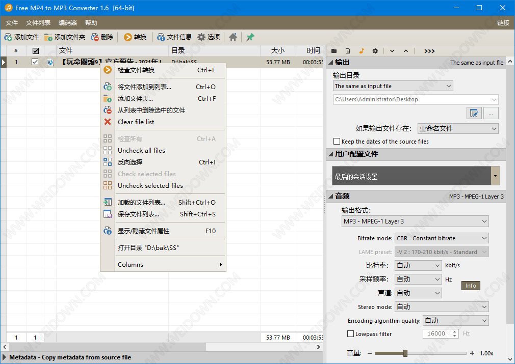Image resolution: width=515 pixels, height=364 pixels.
Task: Click the green pin icon
Action: point(250,37)
